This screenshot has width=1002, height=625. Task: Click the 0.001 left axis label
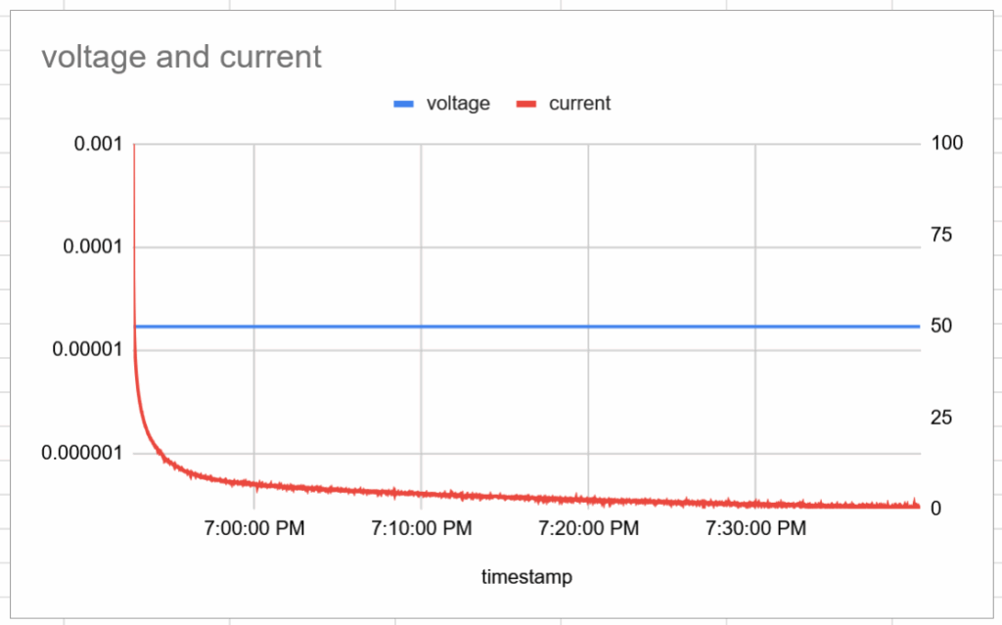(98, 144)
